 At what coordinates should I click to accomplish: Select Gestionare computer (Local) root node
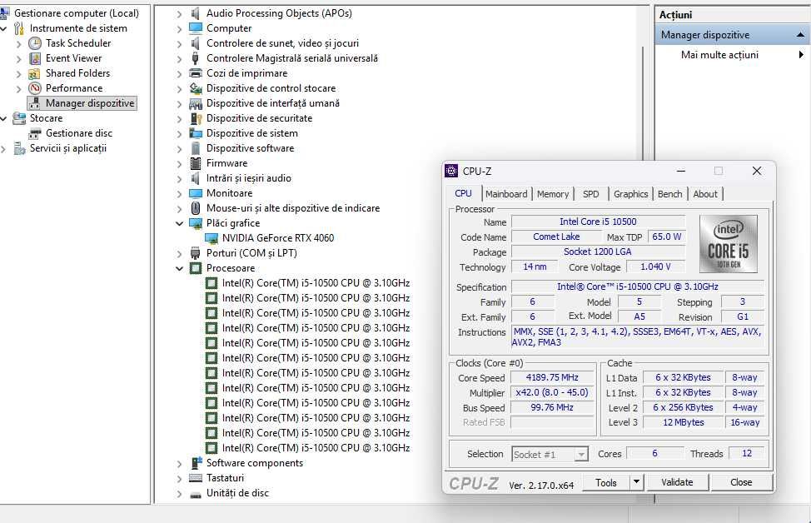tap(77, 13)
